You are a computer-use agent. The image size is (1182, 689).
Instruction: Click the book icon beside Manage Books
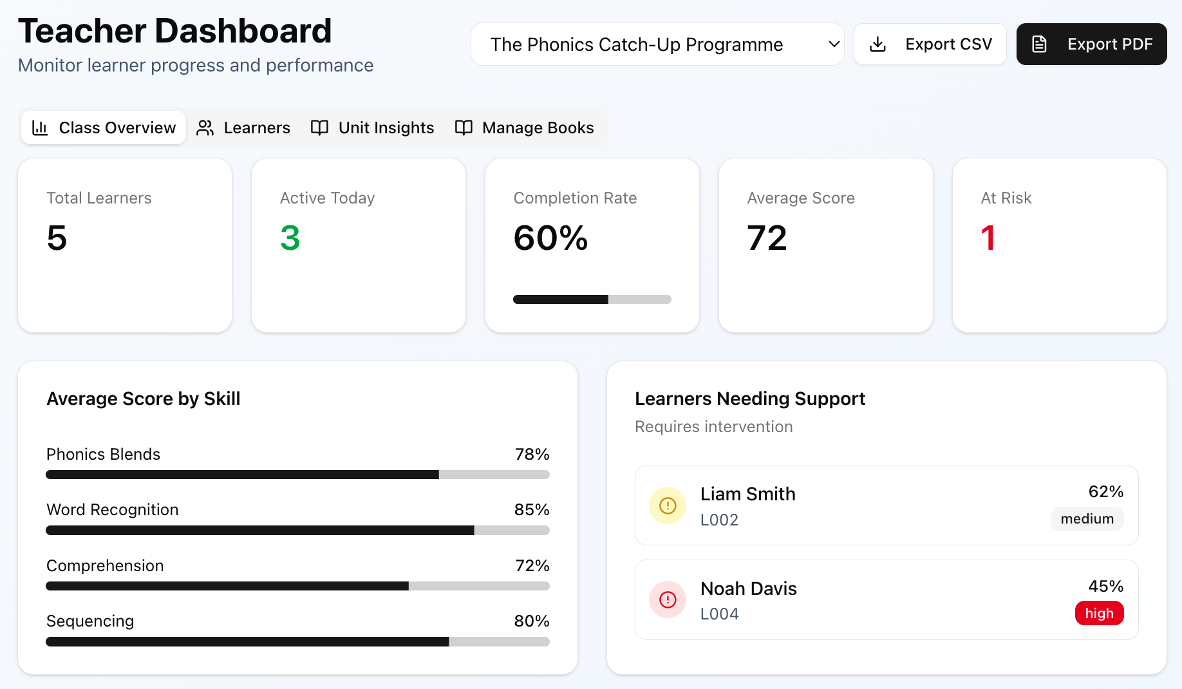(464, 128)
